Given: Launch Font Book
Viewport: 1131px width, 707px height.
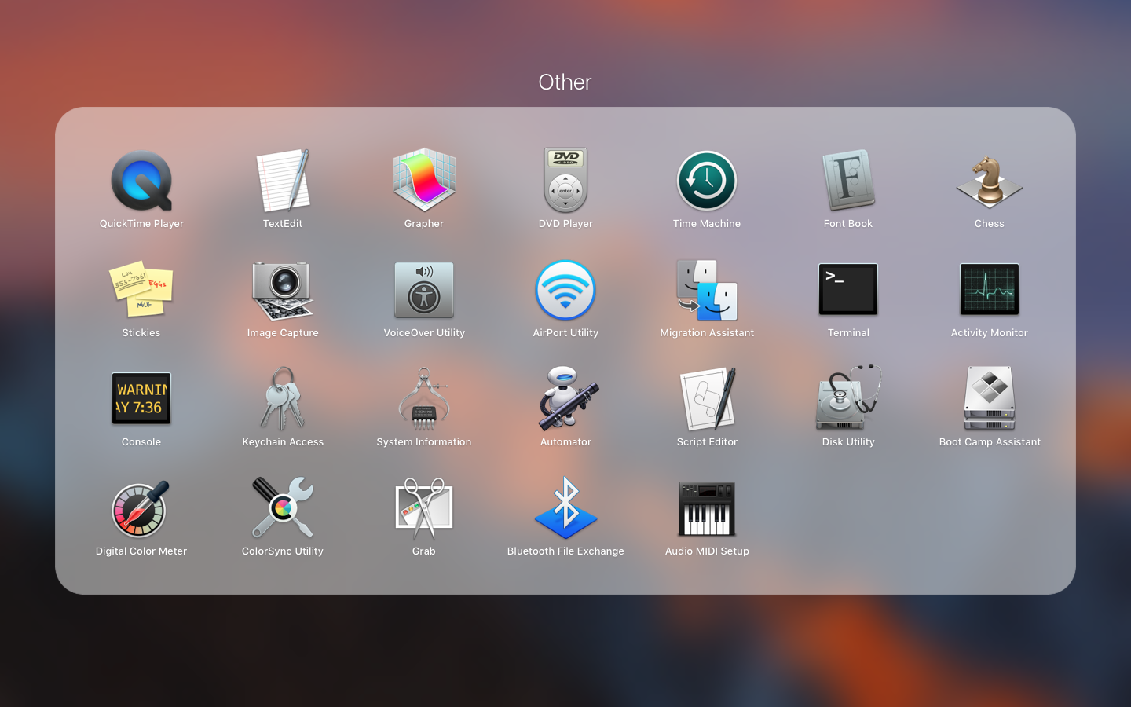Looking at the screenshot, I should [x=848, y=181].
